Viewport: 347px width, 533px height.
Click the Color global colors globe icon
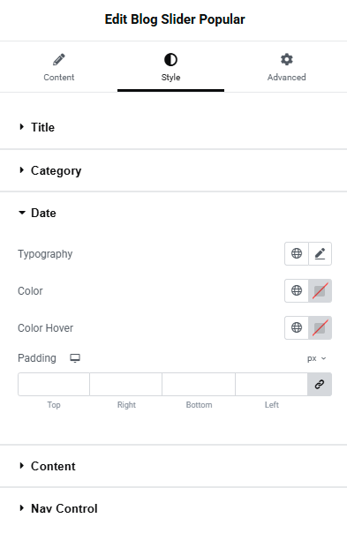(297, 290)
